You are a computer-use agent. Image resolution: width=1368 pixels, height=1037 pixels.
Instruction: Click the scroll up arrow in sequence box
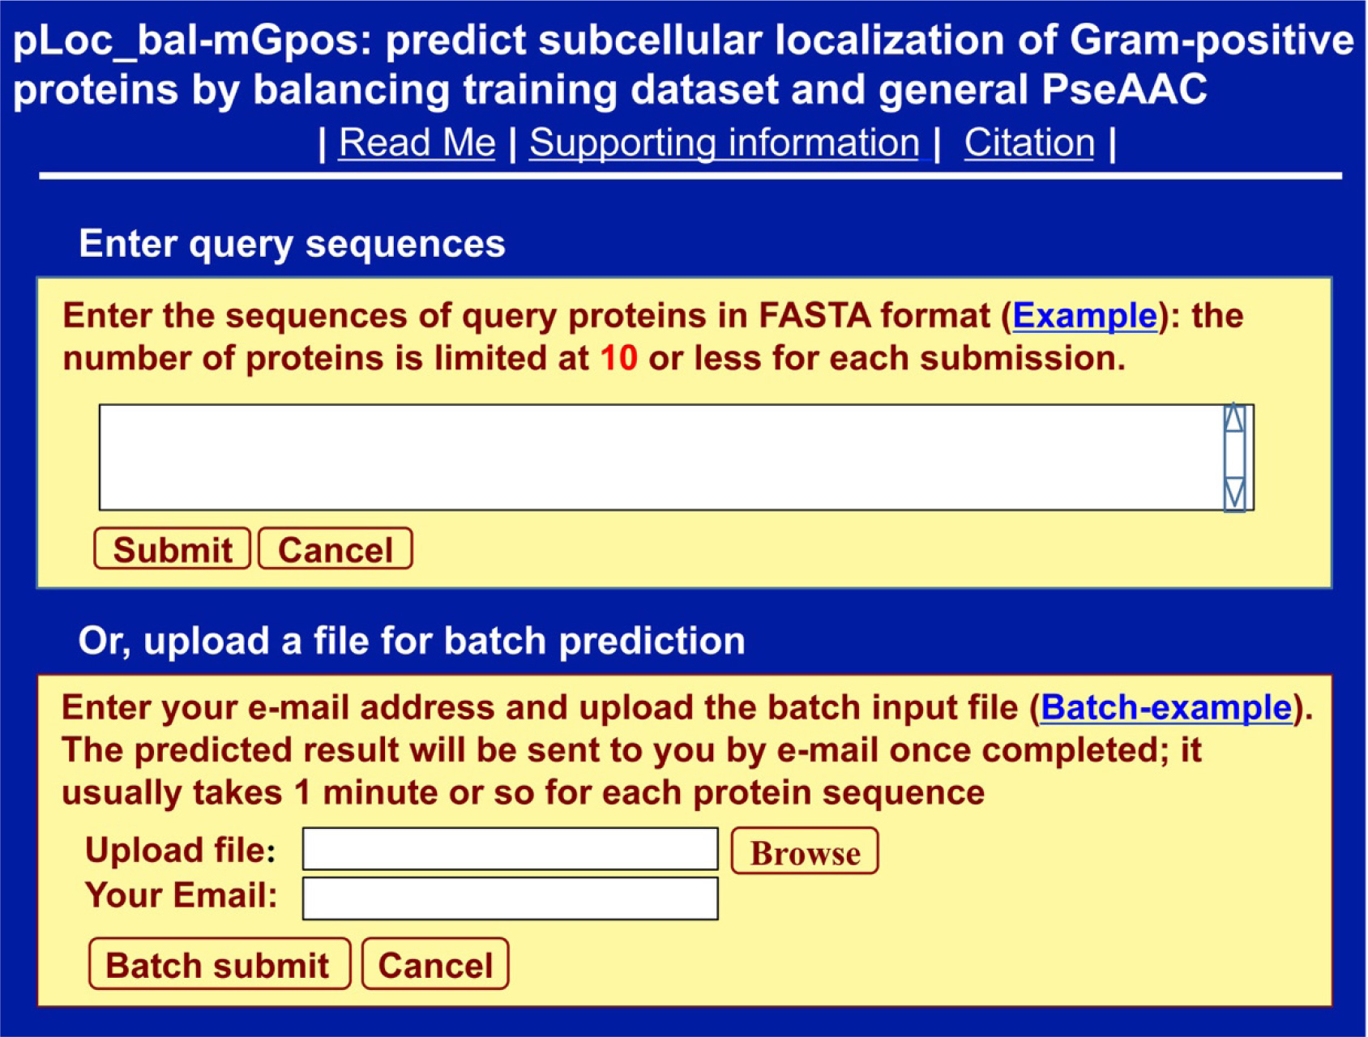(x=1233, y=419)
